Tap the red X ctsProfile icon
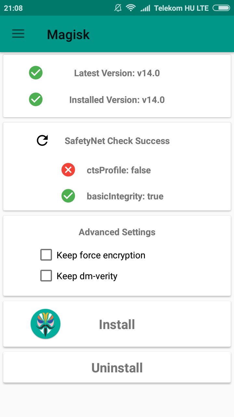This screenshot has width=234, height=417. tap(68, 170)
